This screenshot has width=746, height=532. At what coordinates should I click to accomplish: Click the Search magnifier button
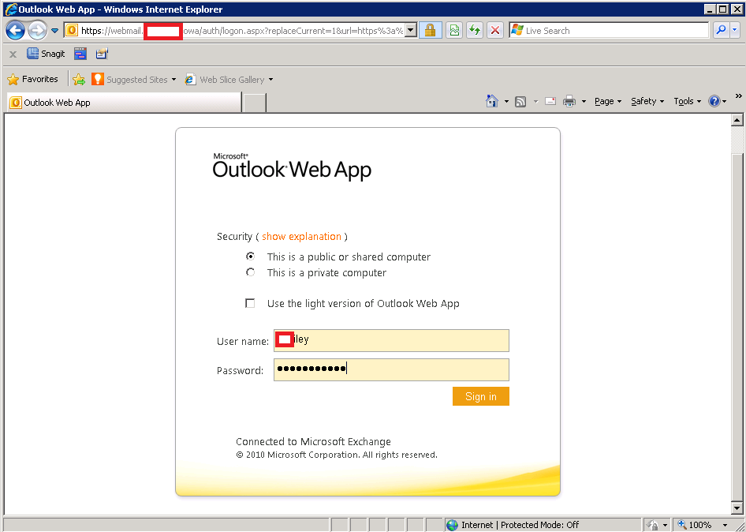pyautogui.click(x=722, y=31)
